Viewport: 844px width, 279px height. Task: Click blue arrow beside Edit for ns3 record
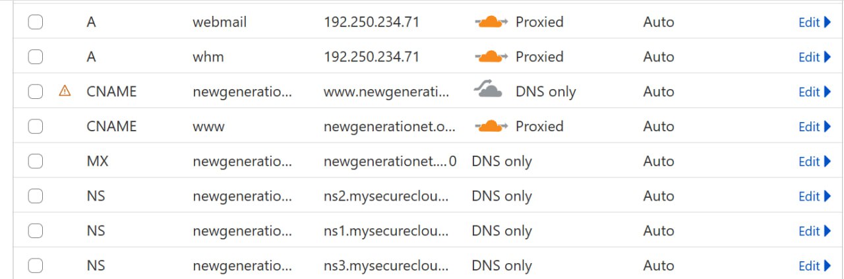(828, 266)
